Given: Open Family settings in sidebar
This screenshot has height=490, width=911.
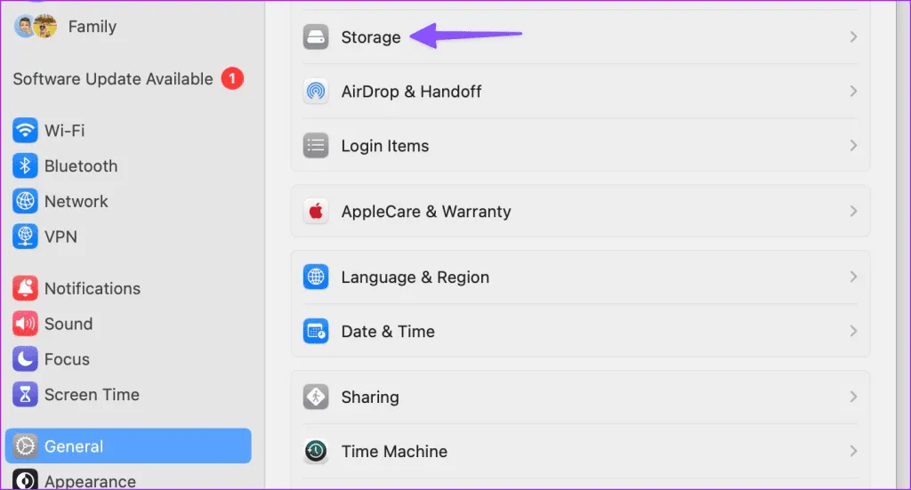Looking at the screenshot, I should [91, 27].
